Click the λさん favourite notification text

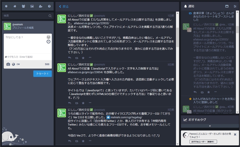(x=214, y=100)
